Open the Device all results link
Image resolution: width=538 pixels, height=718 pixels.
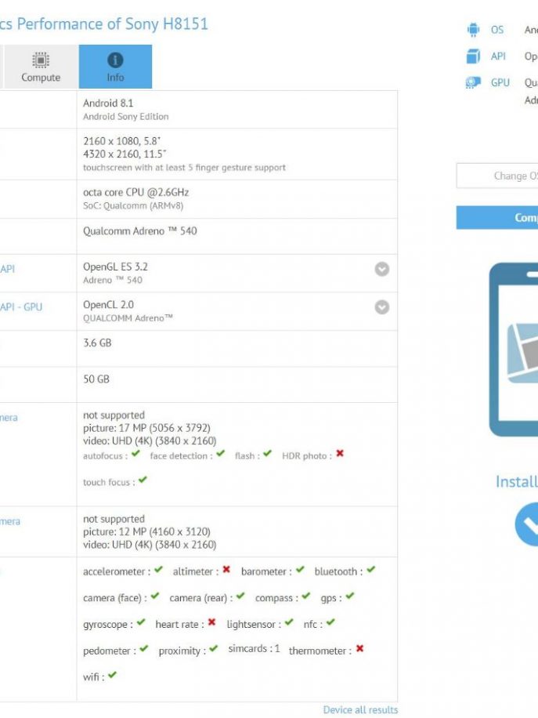pos(360,709)
